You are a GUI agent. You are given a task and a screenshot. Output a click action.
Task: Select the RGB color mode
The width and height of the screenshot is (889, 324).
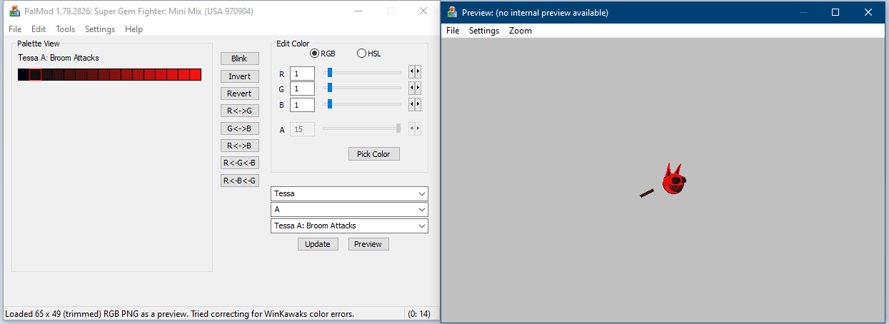pyautogui.click(x=315, y=54)
